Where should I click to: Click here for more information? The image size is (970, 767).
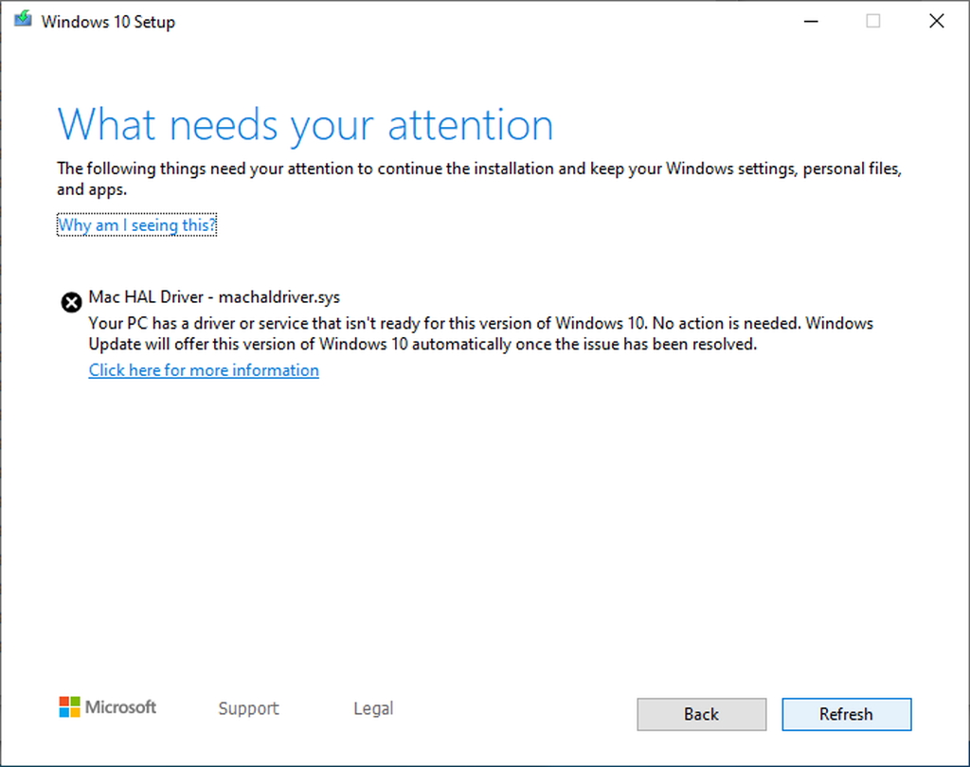tap(204, 370)
